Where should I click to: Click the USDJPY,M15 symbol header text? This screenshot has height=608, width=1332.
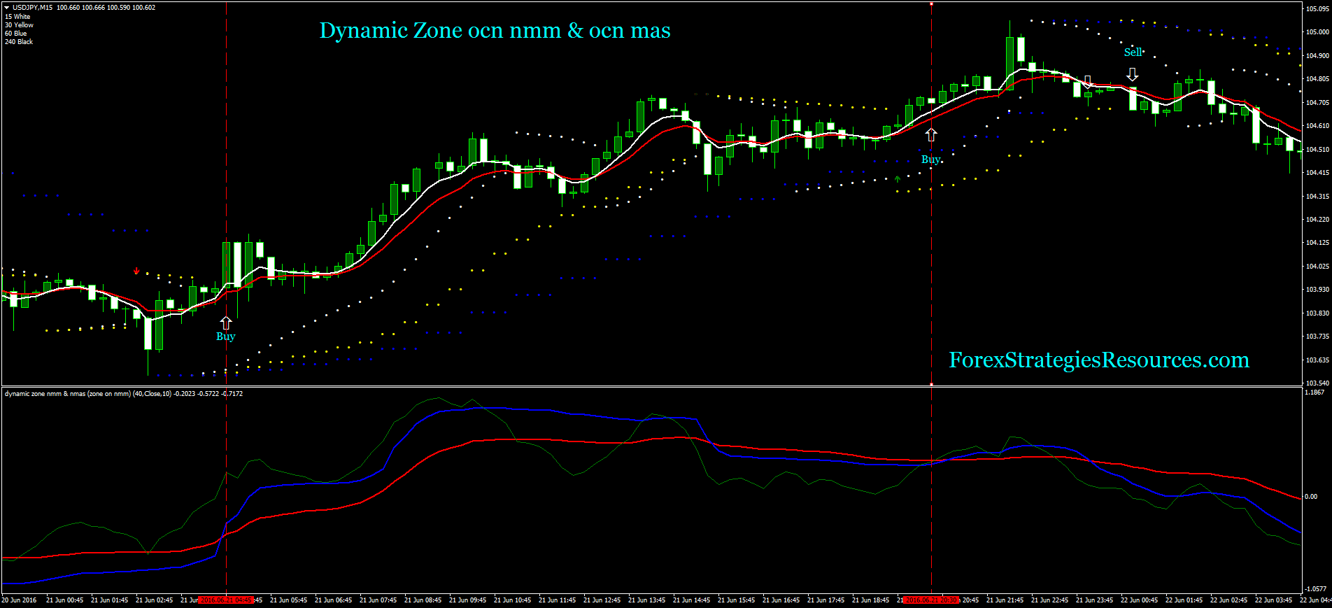point(32,8)
